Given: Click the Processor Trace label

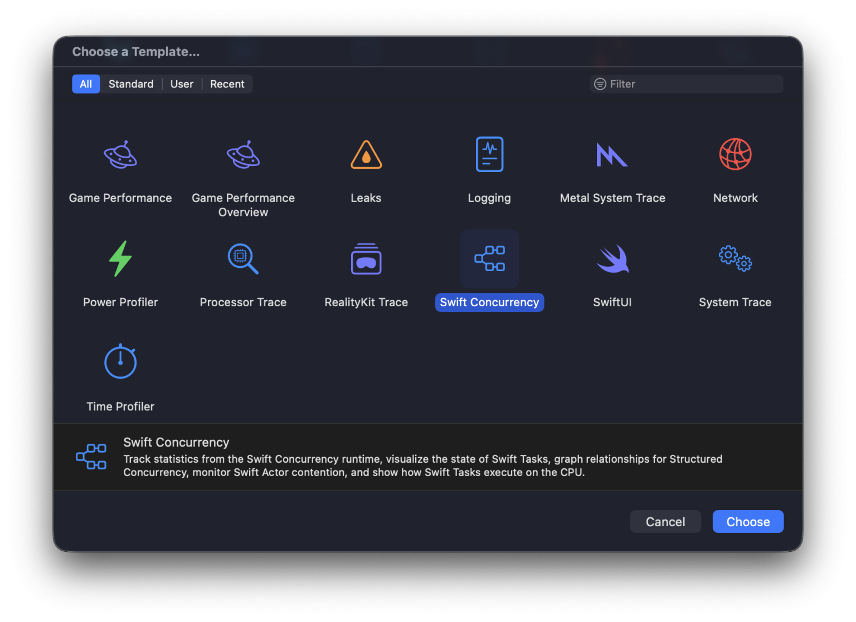Looking at the screenshot, I should tap(243, 302).
